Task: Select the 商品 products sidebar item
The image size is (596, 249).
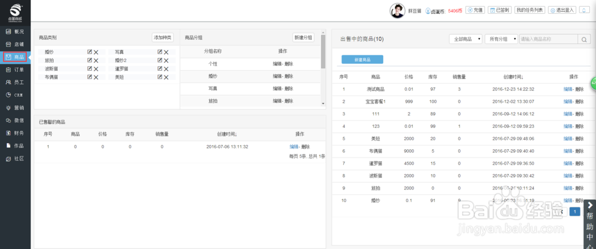Action: point(15,57)
